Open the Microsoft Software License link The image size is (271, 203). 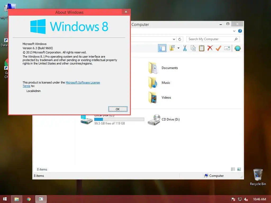pos(83,82)
